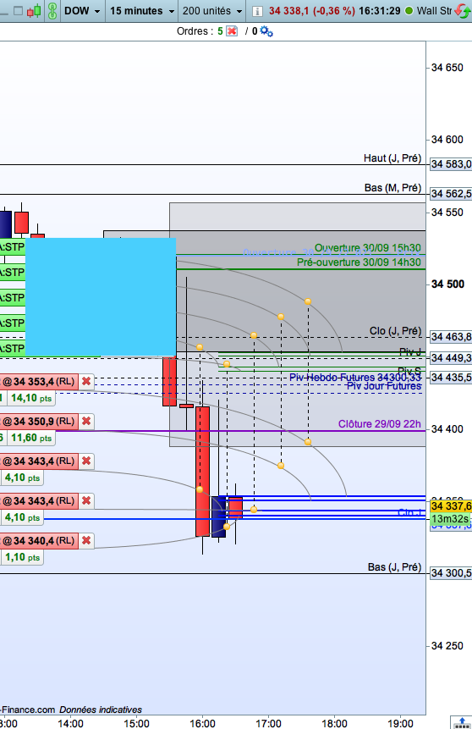Viewport: 472px width, 729px height.
Task: Click the 13m32s candle countdown tag
Action: (x=450, y=519)
